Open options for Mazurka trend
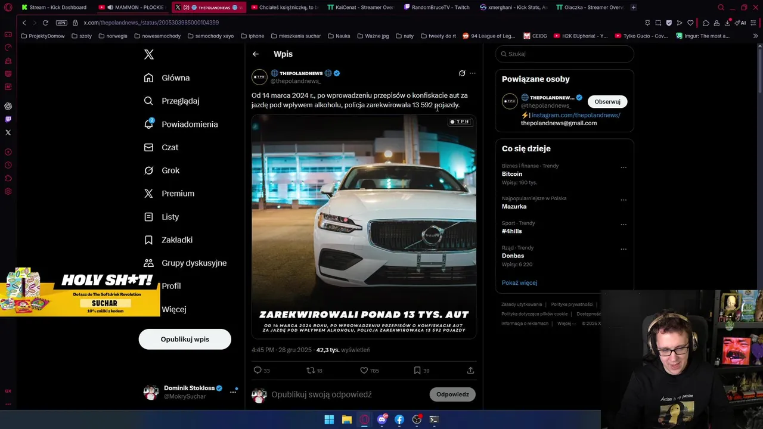 [624, 200]
